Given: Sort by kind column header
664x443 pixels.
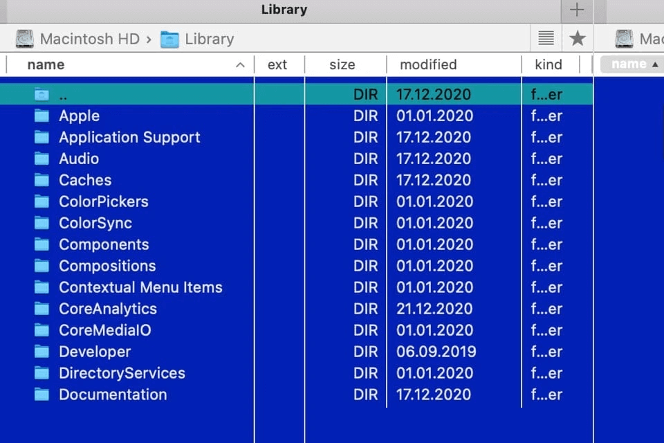Looking at the screenshot, I should coord(548,64).
